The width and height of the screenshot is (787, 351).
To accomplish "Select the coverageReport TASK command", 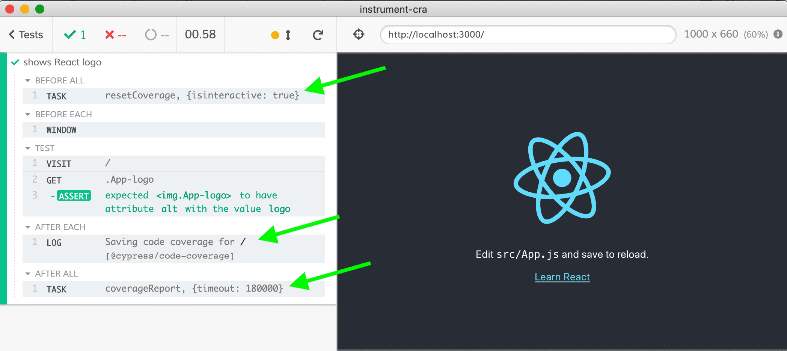I will (x=173, y=289).
